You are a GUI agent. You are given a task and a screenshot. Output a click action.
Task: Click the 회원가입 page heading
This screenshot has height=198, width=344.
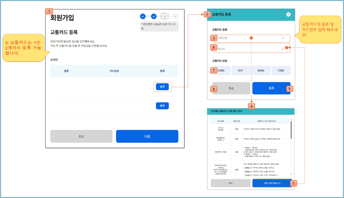pos(62,18)
